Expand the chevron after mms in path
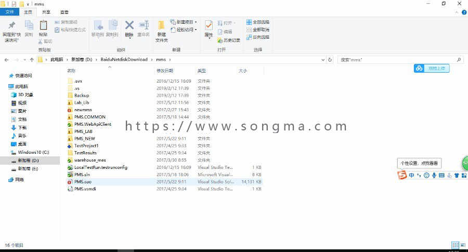This screenshot has width=468, height=252. pos(170,60)
